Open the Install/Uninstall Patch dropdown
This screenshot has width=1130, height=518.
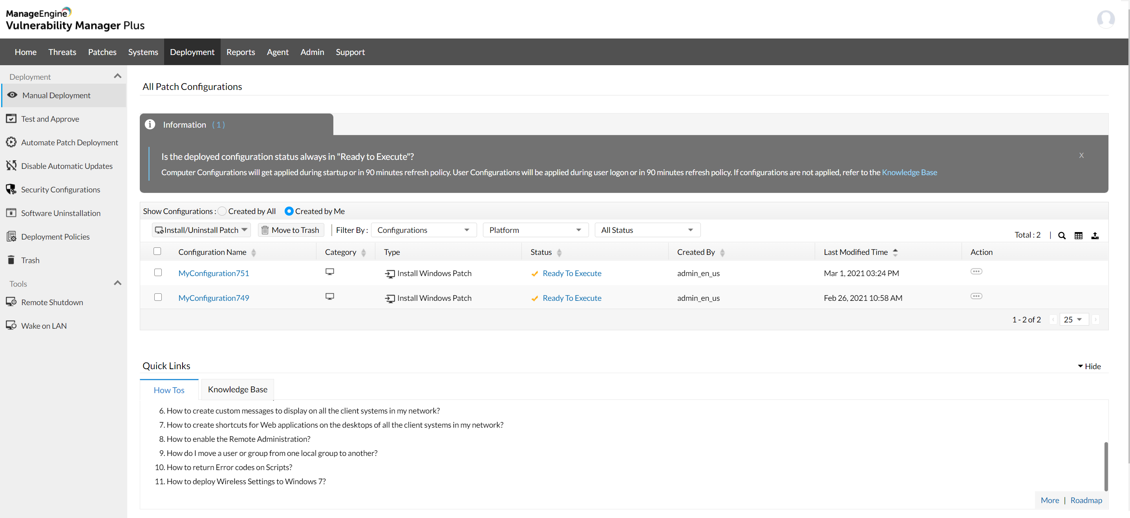(x=201, y=230)
